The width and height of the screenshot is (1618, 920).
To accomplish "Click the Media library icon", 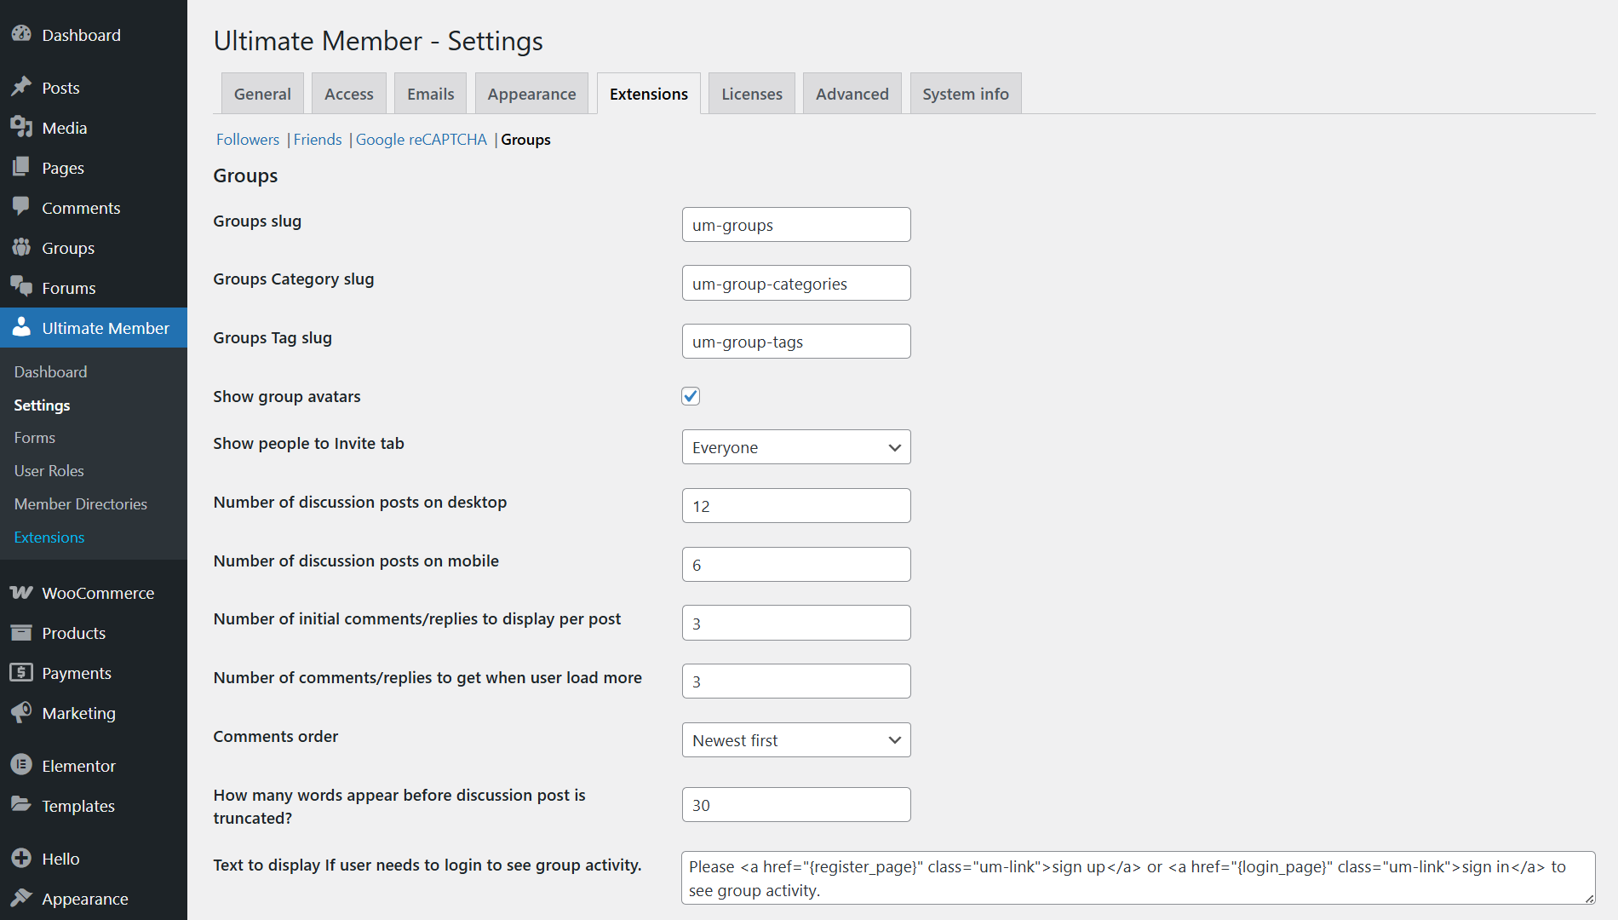I will [x=21, y=127].
